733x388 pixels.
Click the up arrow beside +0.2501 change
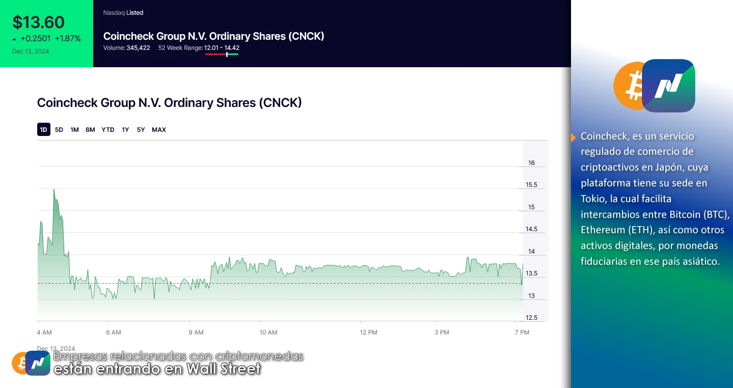coord(15,39)
